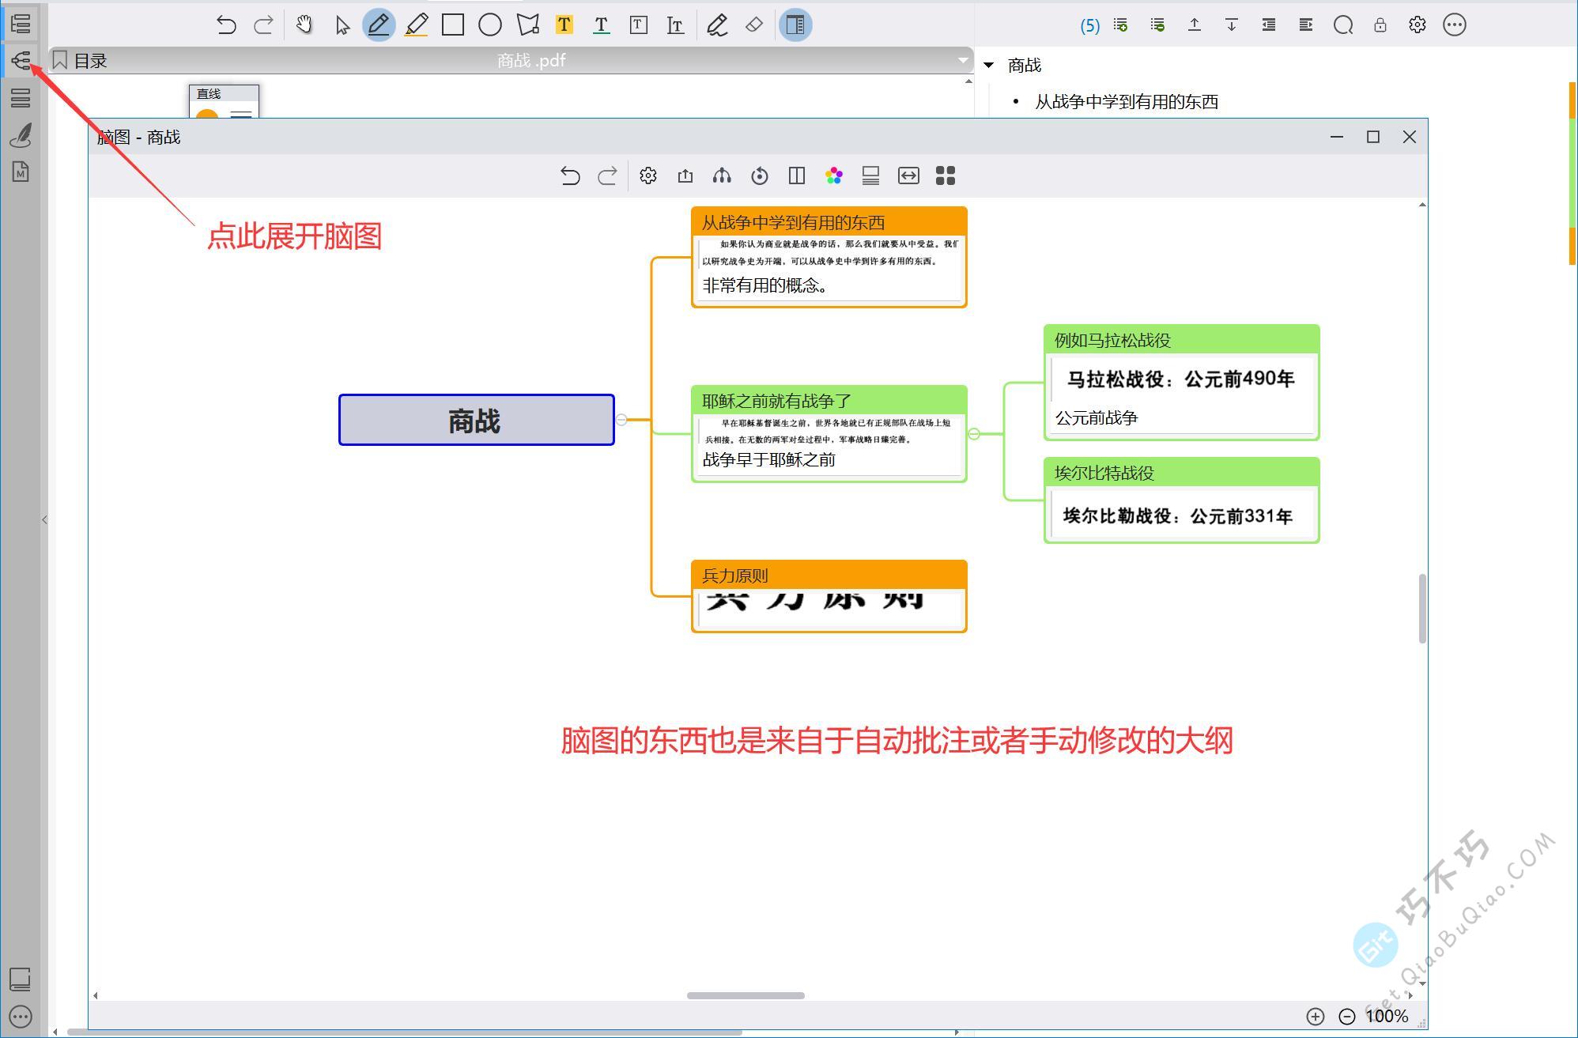Move the outline item down
This screenshot has height=1038, width=1578.
(1232, 25)
